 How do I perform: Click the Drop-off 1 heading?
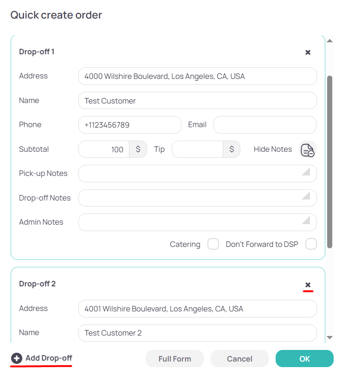[x=37, y=52]
